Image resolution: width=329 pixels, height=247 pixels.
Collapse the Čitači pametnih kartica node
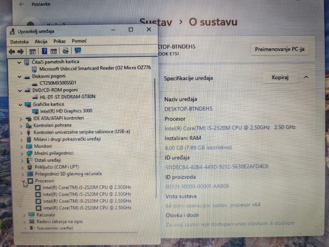click(19, 63)
